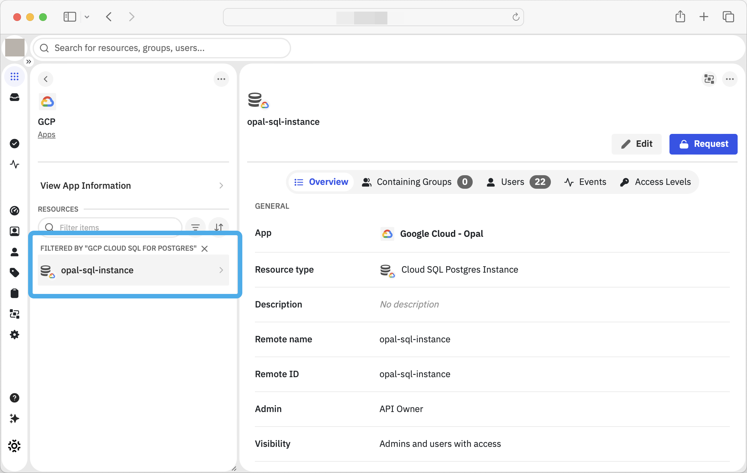Go back with the GCP panel back arrow

click(x=46, y=79)
